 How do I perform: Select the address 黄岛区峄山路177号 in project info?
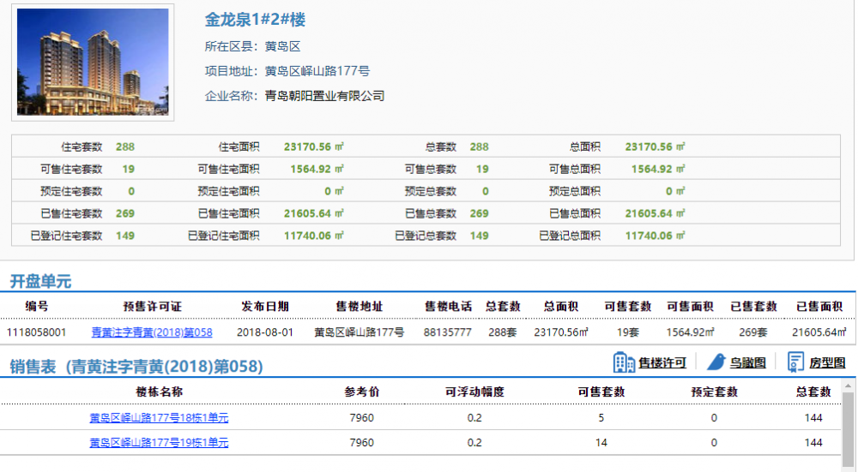pyautogui.click(x=317, y=71)
